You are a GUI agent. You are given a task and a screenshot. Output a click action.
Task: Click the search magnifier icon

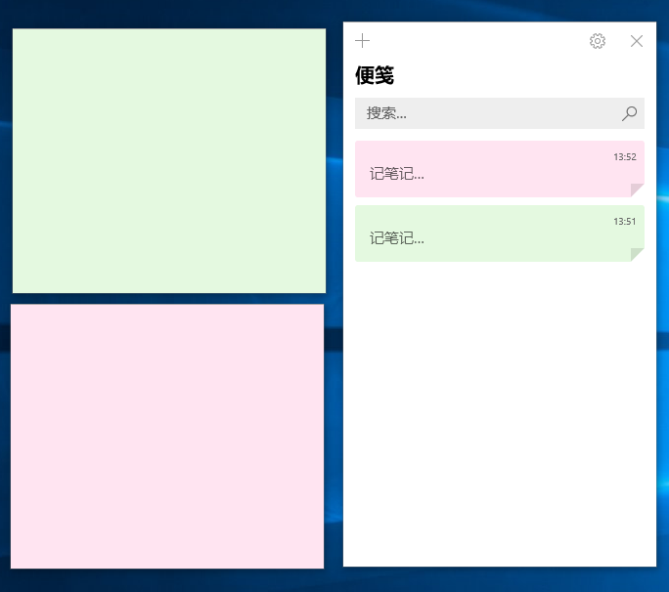point(629,113)
